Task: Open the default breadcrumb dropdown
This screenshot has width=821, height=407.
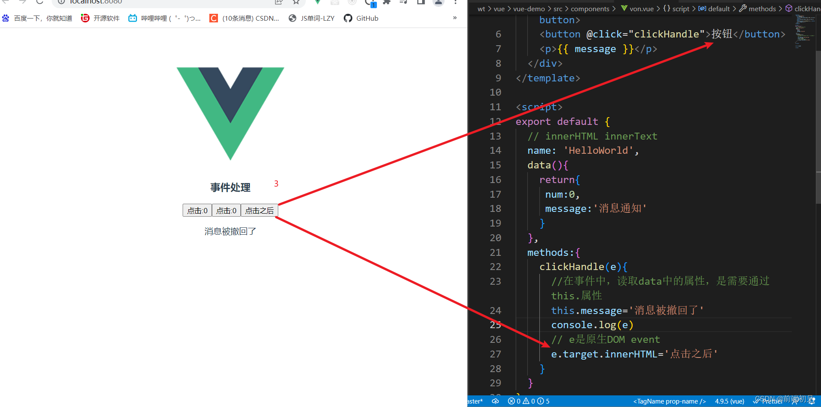Action: point(719,9)
